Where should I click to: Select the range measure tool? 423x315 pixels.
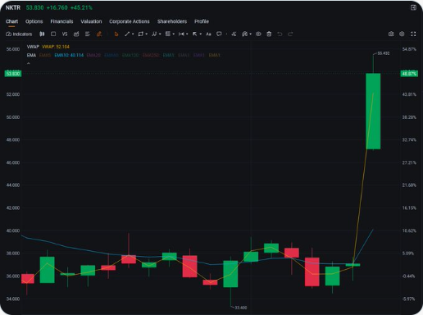click(181, 34)
